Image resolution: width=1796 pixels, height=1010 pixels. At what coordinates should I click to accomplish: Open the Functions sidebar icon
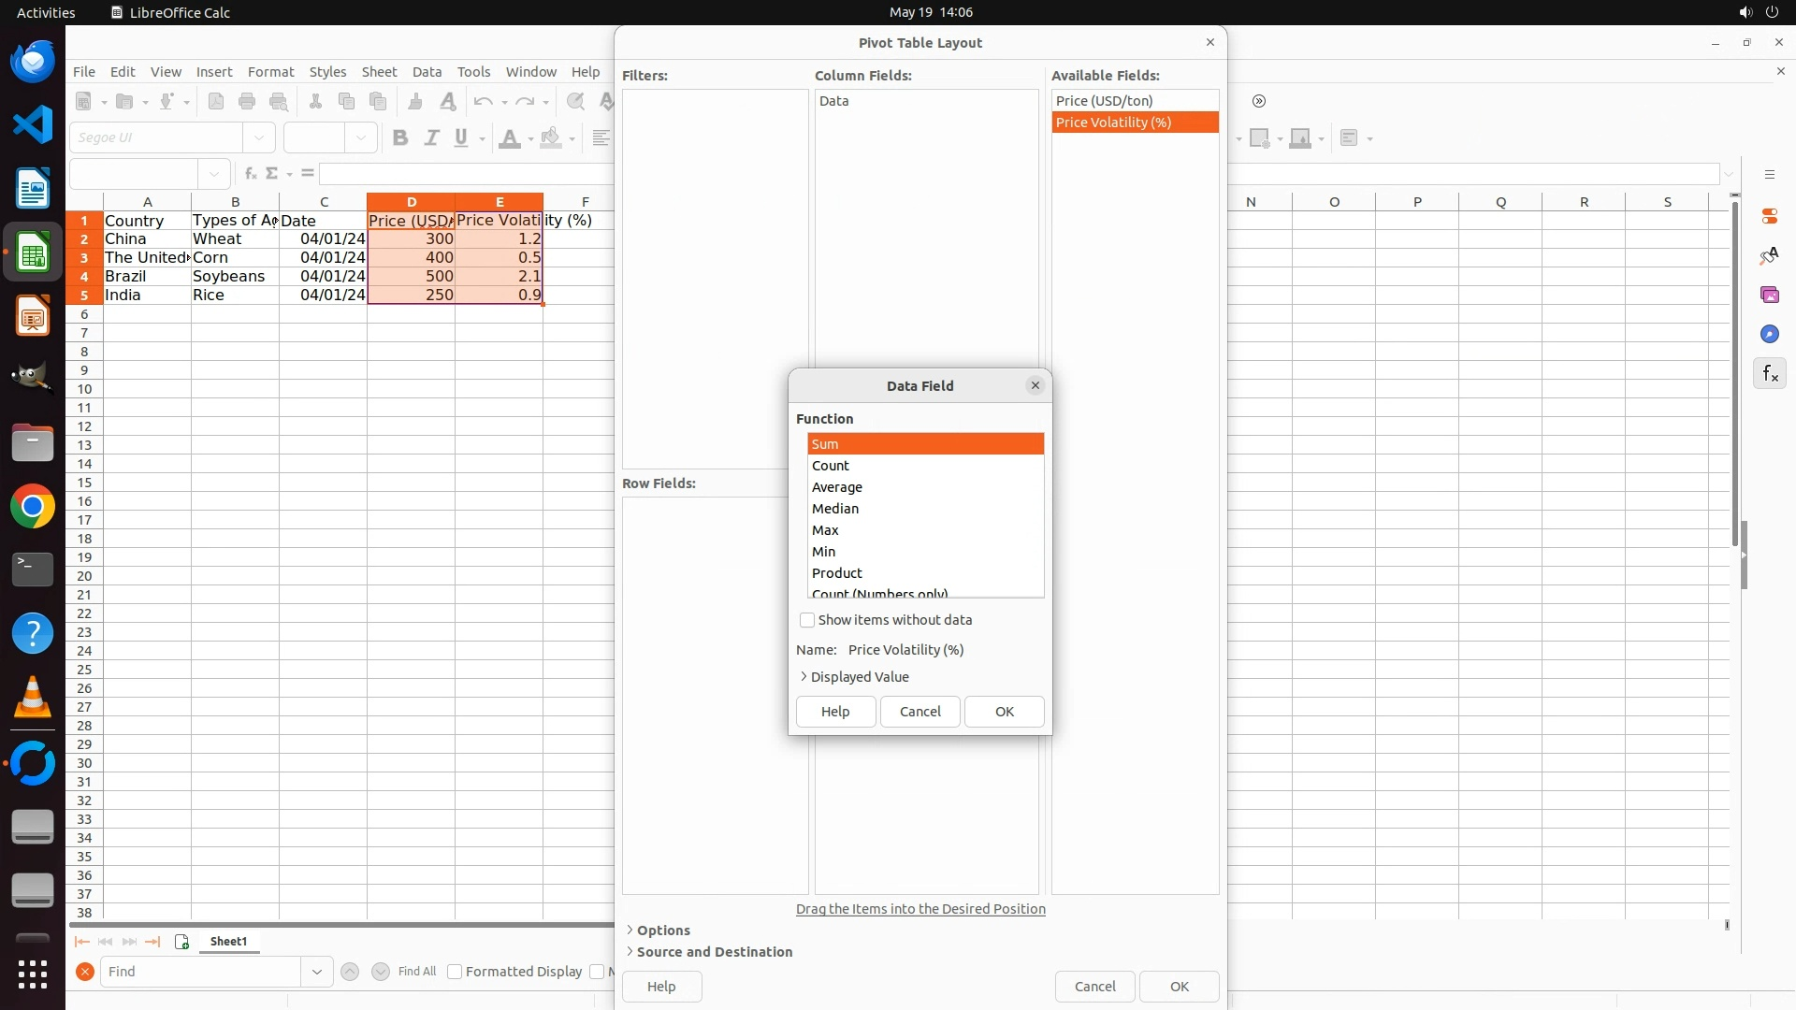(1769, 374)
